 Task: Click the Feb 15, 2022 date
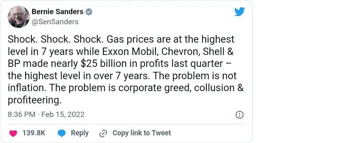(63, 115)
